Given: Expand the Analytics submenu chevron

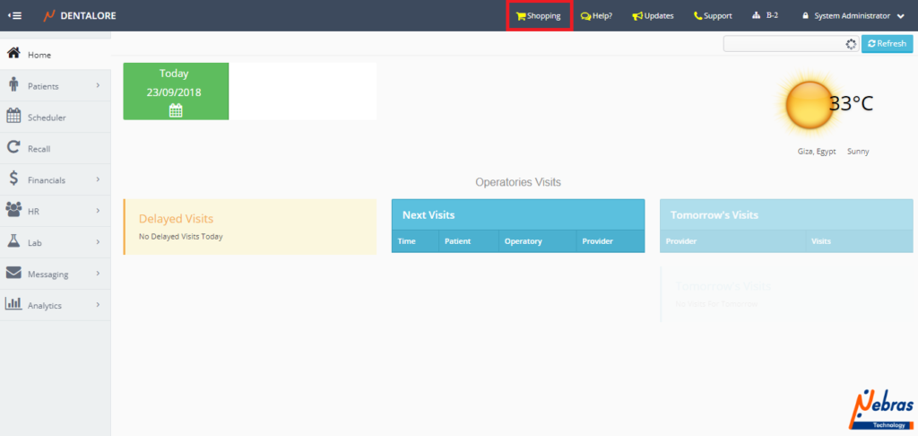Looking at the screenshot, I should coord(97,305).
